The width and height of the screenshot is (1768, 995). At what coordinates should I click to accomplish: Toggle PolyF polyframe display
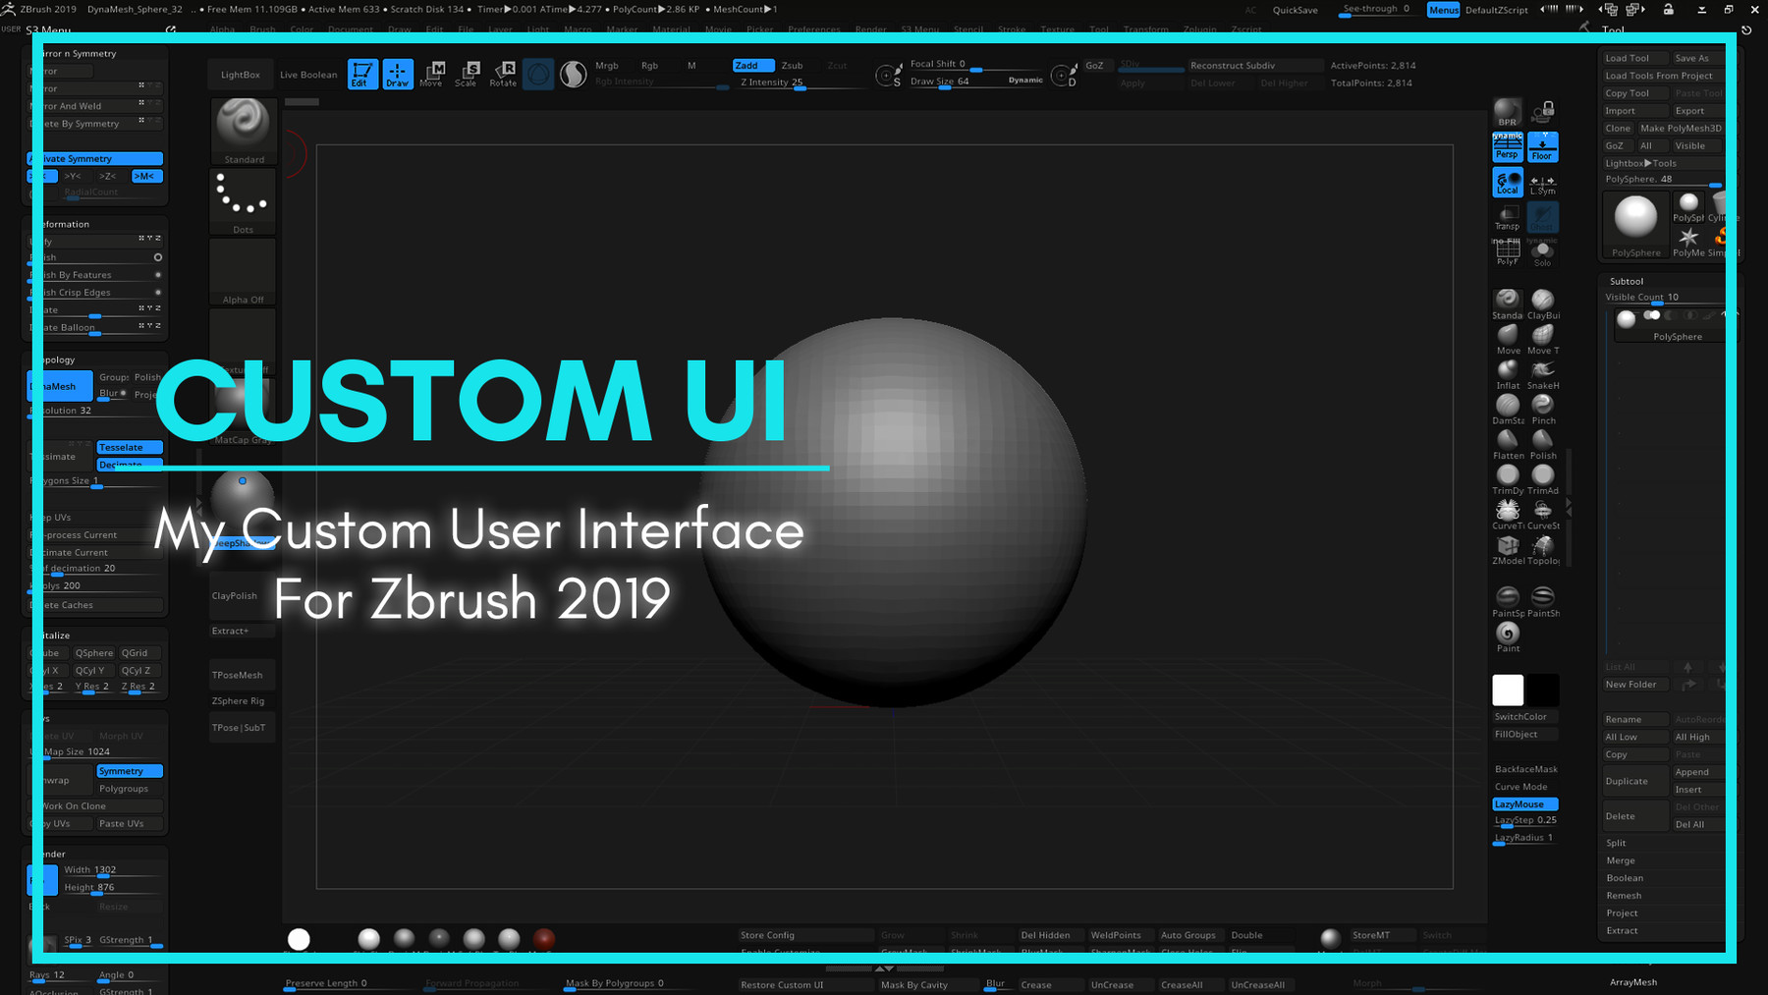pyautogui.click(x=1507, y=252)
